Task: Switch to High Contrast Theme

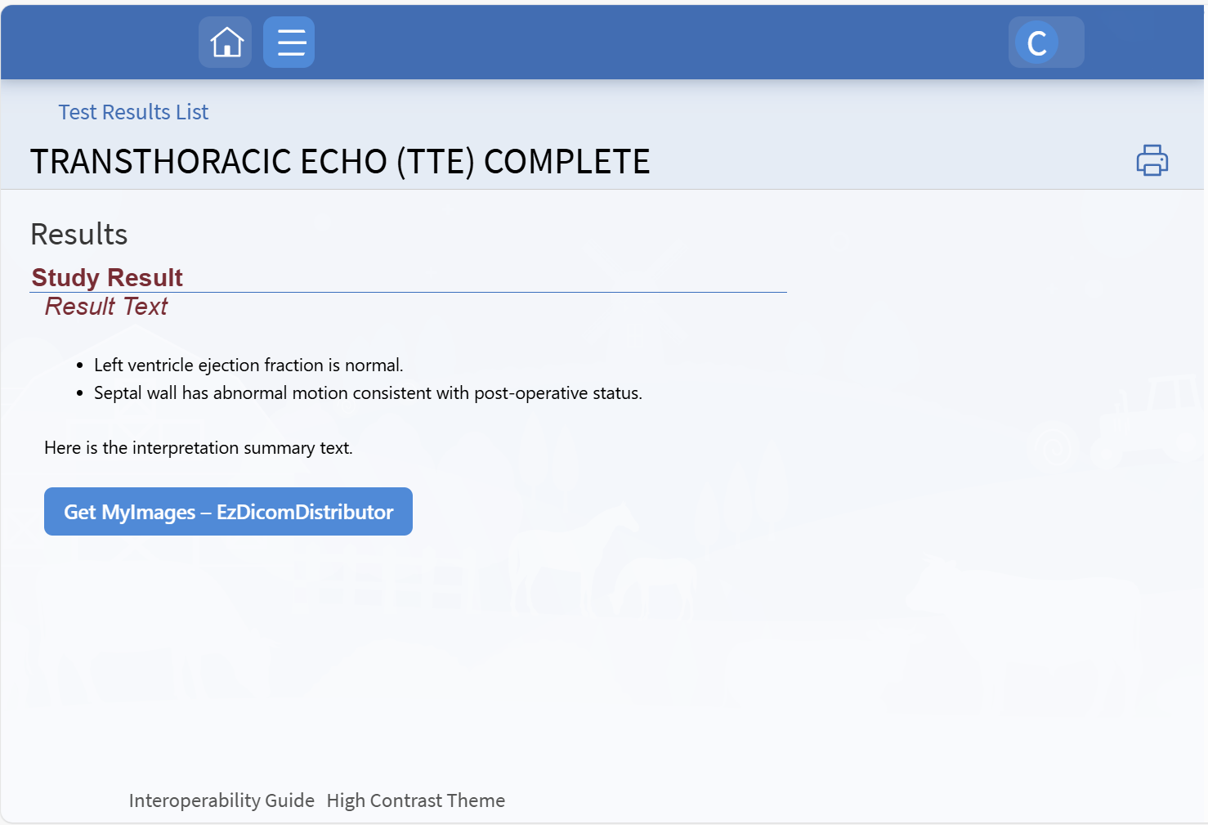Action: 415,800
